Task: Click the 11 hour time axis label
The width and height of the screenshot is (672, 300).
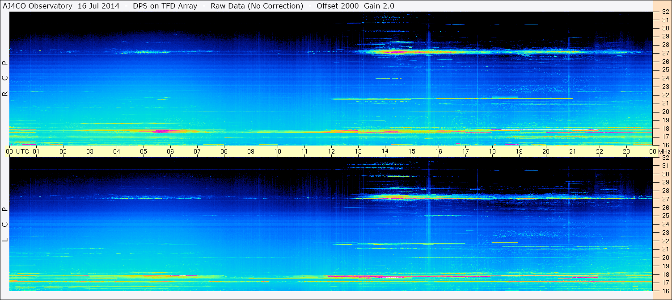Action: pos(304,151)
